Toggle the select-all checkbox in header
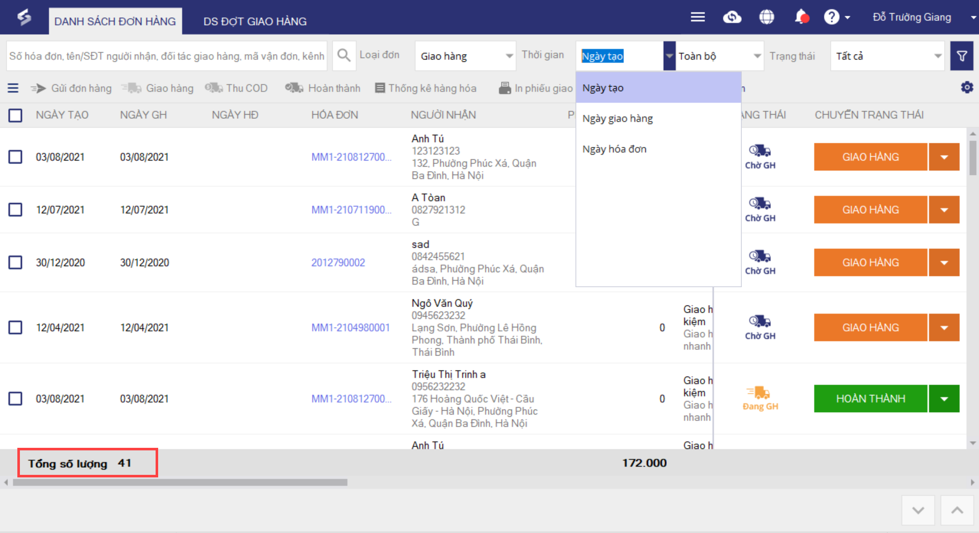 (x=15, y=115)
